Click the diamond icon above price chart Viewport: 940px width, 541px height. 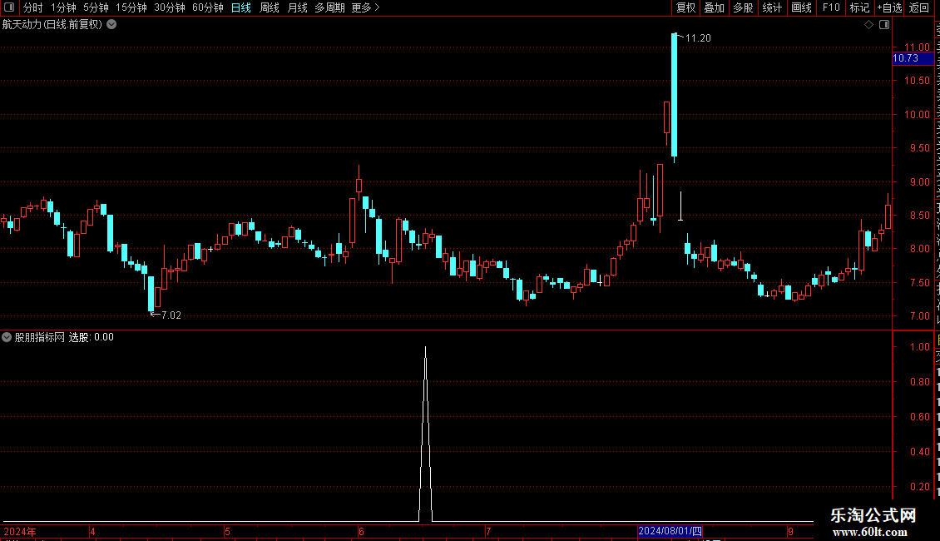[x=868, y=25]
